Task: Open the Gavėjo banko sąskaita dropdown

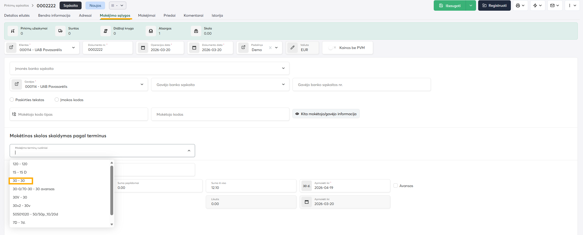Action: tap(283, 84)
